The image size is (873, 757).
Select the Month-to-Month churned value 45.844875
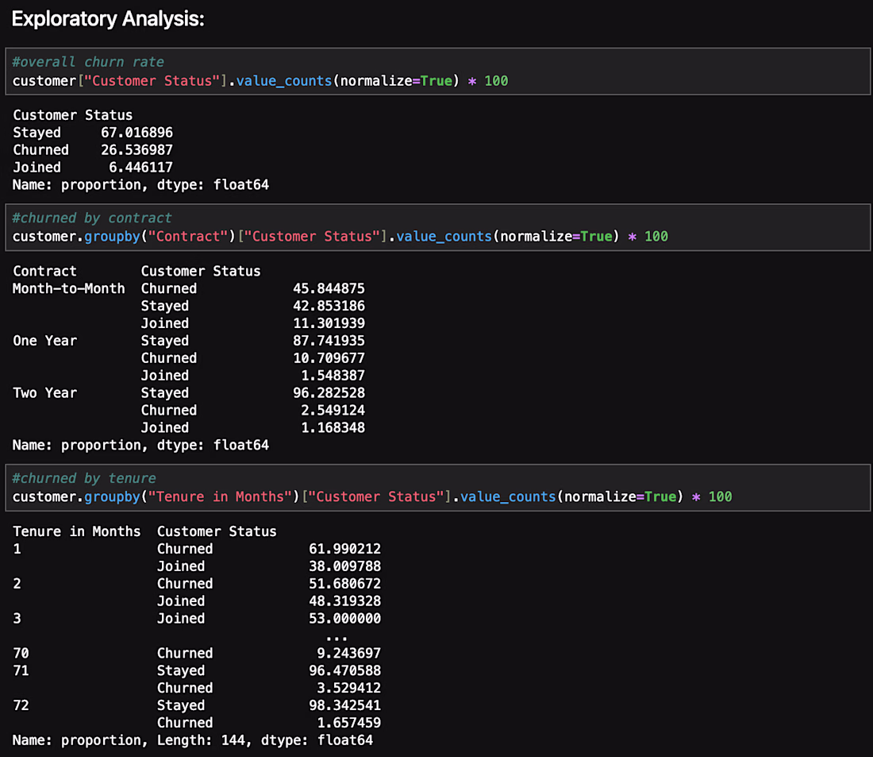[329, 289]
